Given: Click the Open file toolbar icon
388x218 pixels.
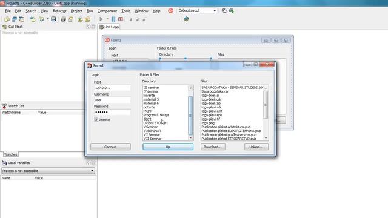Looking at the screenshot, I should pyautogui.click(x=33, y=19).
